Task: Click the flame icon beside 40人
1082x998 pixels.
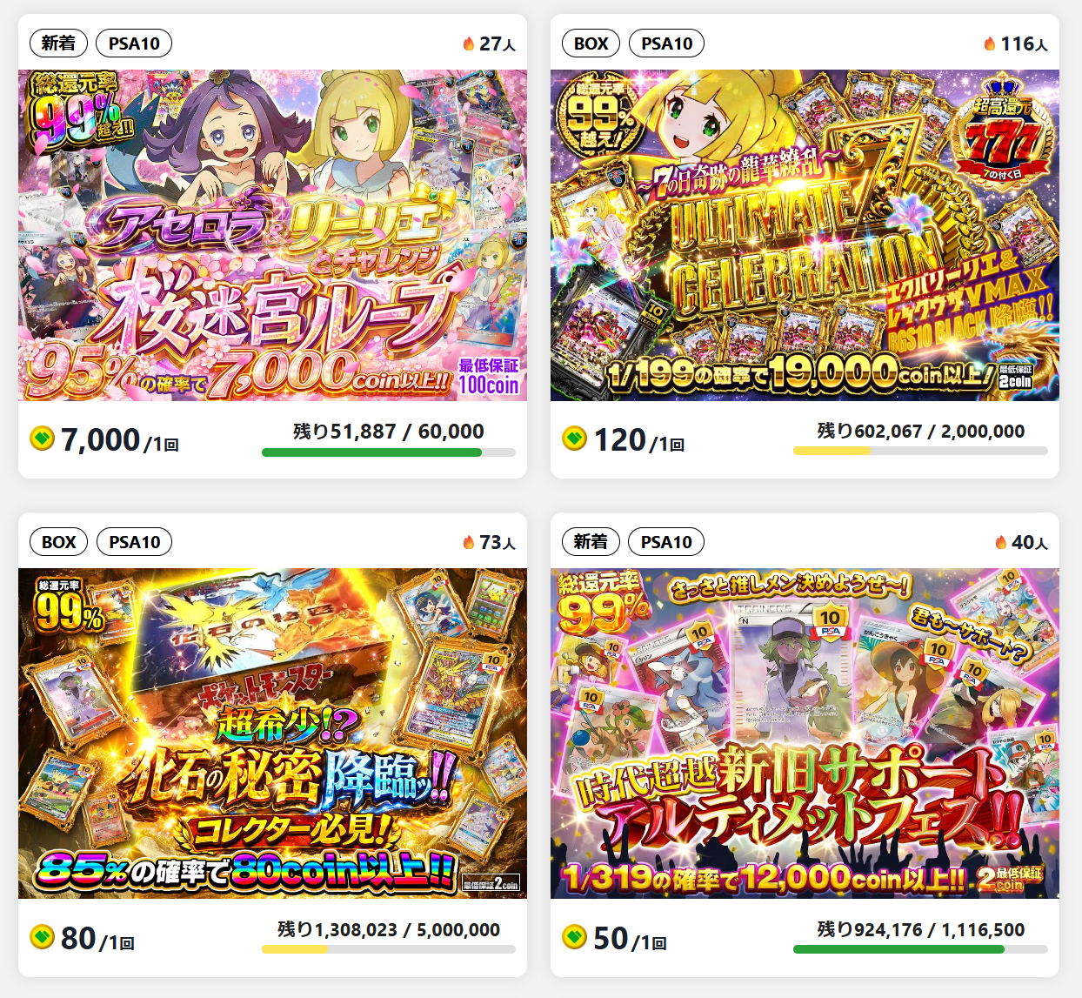Action: tap(1001, 542)
